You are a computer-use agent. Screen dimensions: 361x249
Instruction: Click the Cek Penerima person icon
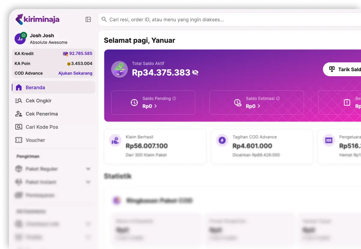pyautogui.click(x=19, y=114)
